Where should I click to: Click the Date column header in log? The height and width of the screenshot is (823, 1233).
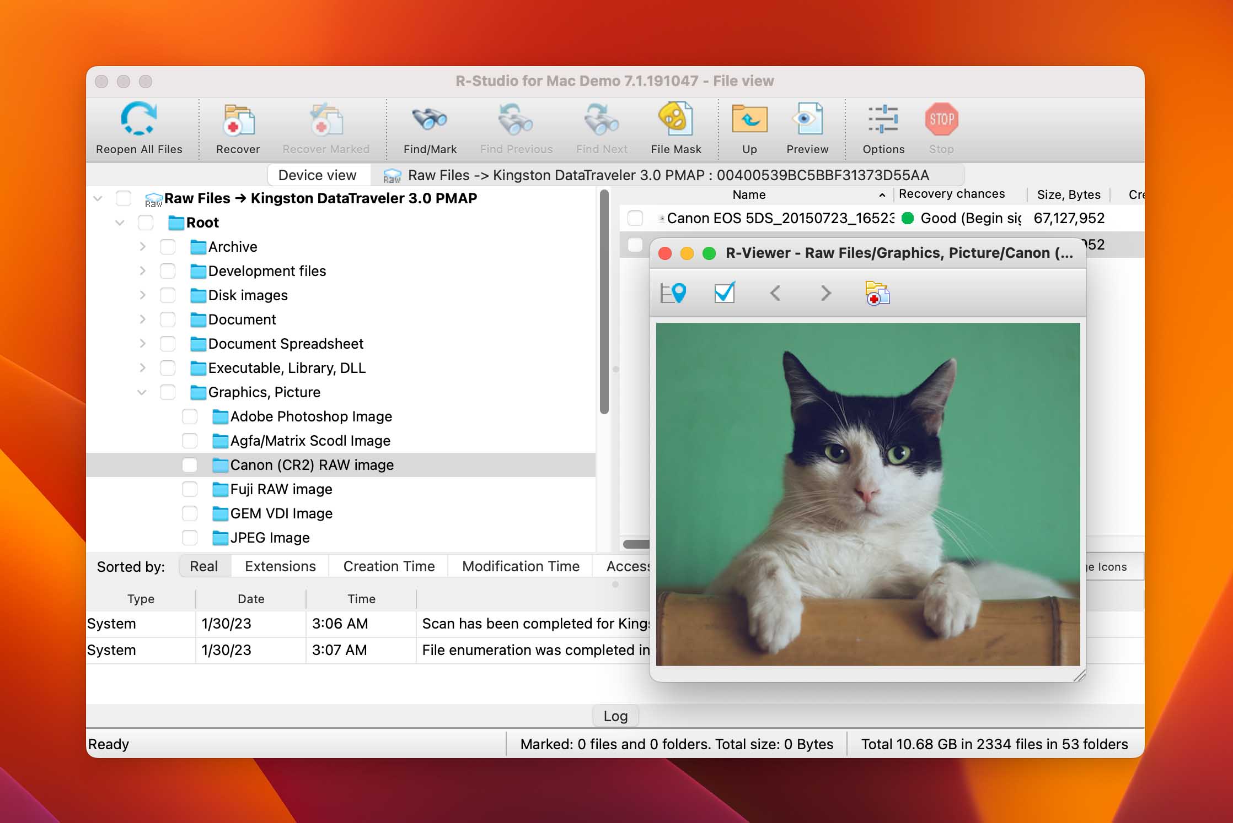251,599
